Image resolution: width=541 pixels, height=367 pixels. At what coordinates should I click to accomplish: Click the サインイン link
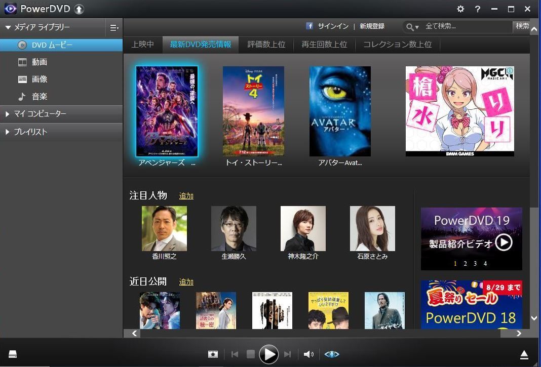click(333, 26)
